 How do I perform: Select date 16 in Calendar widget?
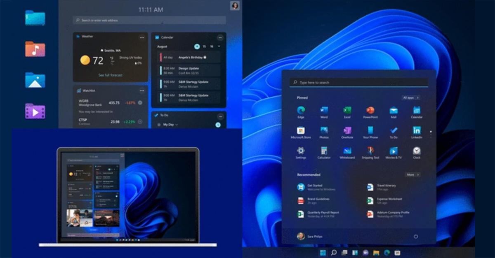tap(212, 46)
